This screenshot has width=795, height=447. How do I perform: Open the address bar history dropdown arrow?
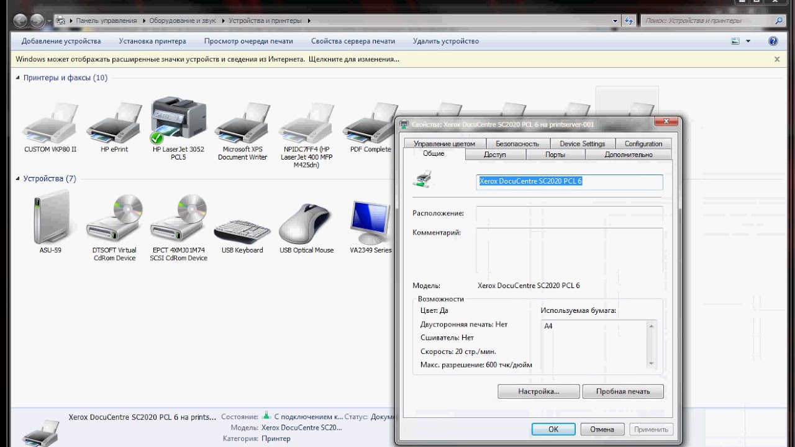[x=616, y=20]
